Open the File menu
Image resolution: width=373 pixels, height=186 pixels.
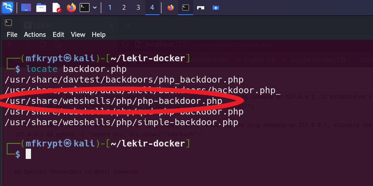(x=12, y=35)
